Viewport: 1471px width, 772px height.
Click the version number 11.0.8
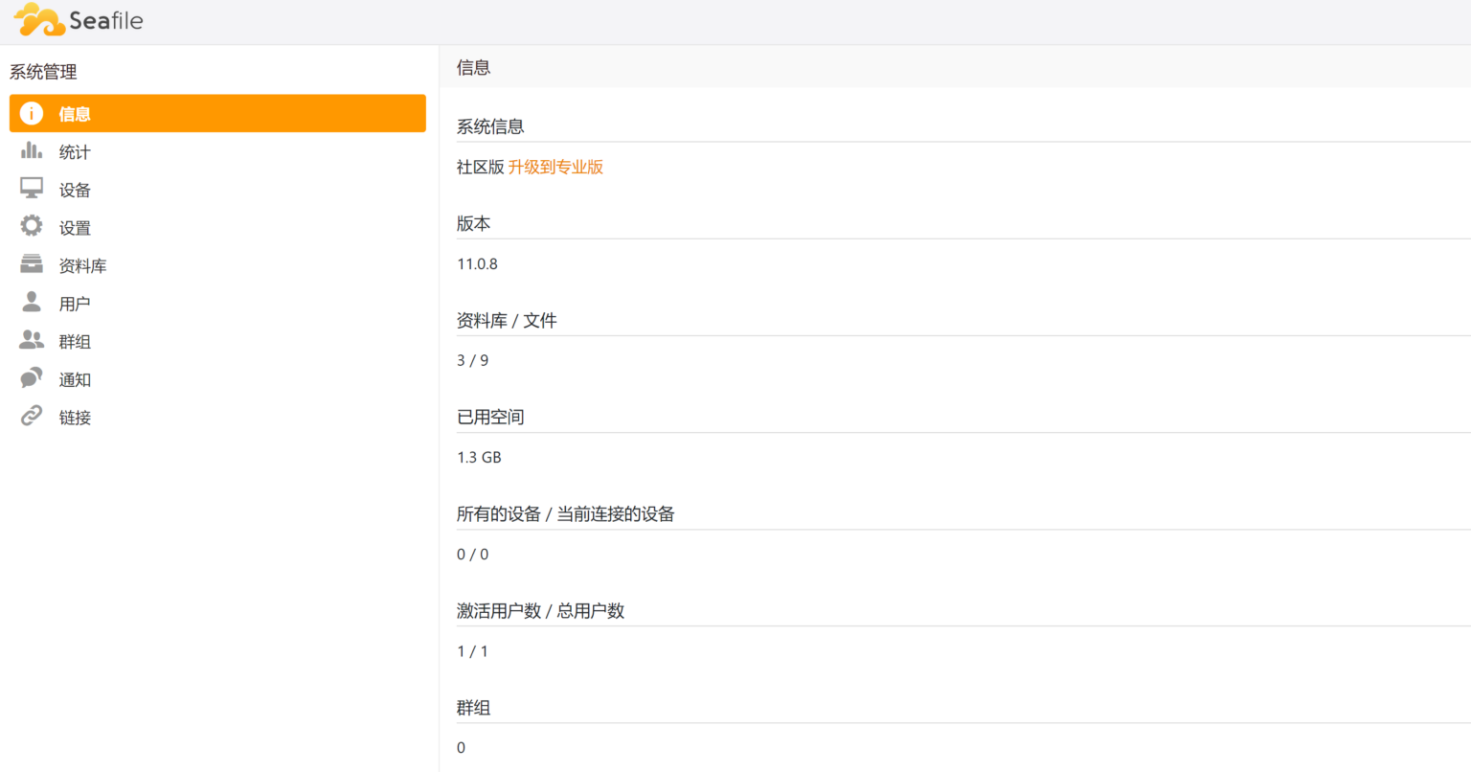pos(477,263)
